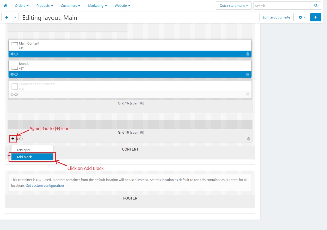
Task: Go to the Home dashboard icon
Action: [x=5, y=5]
